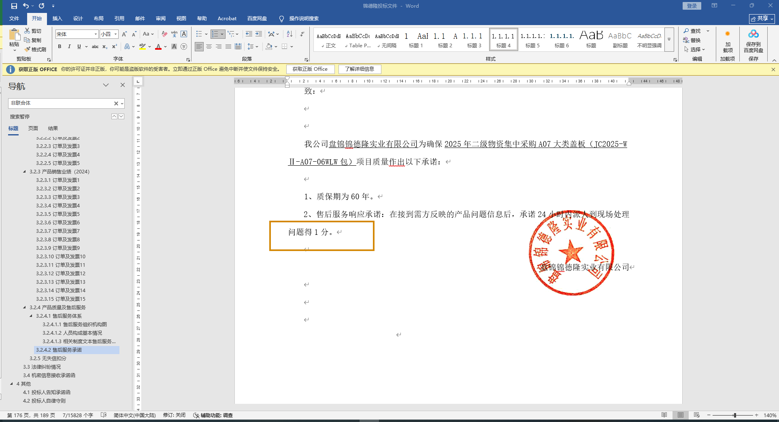Copy the selection with 复制
This screenshot has height=422, width=779.
(33, 40)
